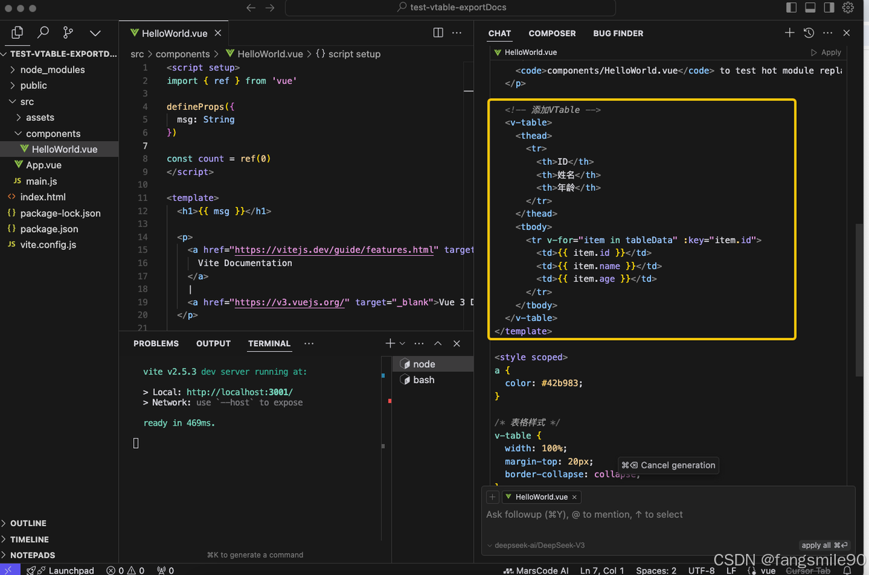Open terminal panel more actions ellipsis
Image resolution: width=869 pixels, height=575 pixels.
pos(419,344)
